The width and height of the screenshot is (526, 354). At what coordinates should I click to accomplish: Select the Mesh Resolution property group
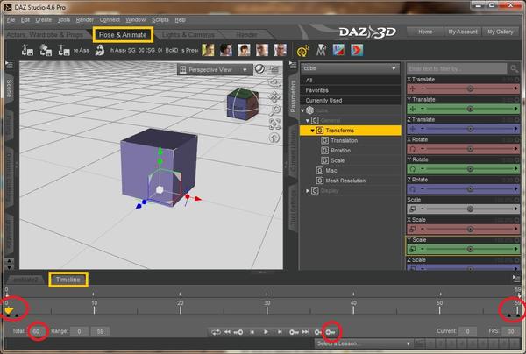[345, 181]
